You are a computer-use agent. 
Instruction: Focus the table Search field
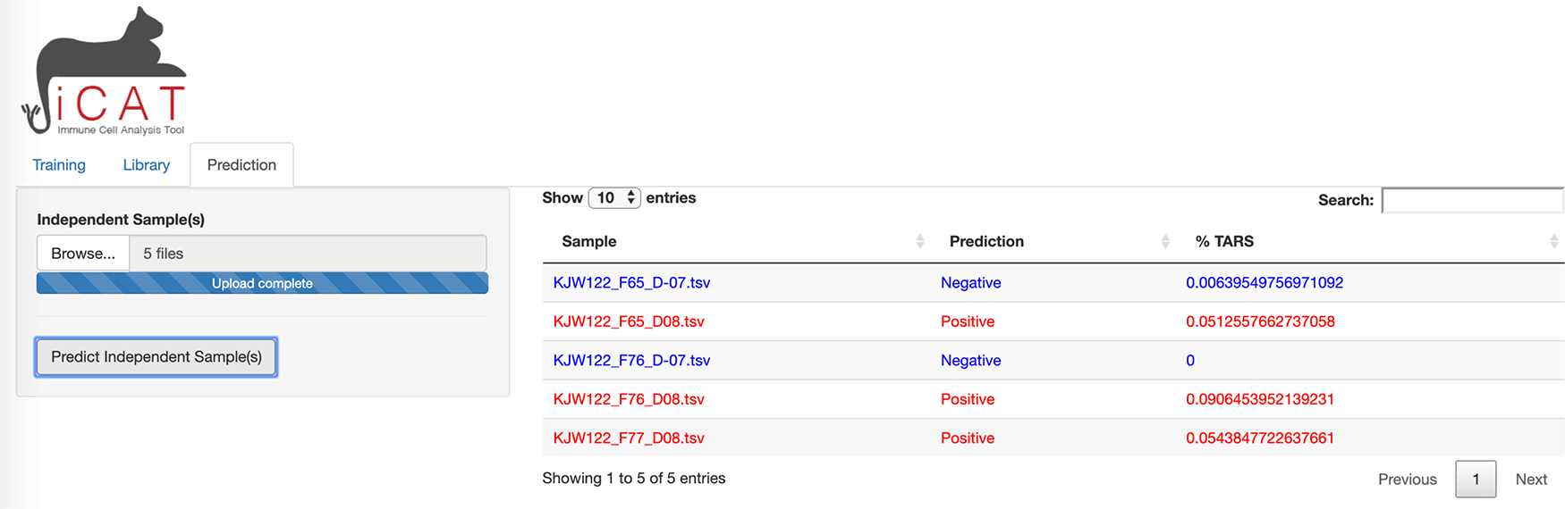(1472, 200)
